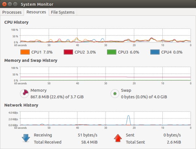Maximize the System Monitor window
Screen dimensions: 196x149
(x=15, y=4)
